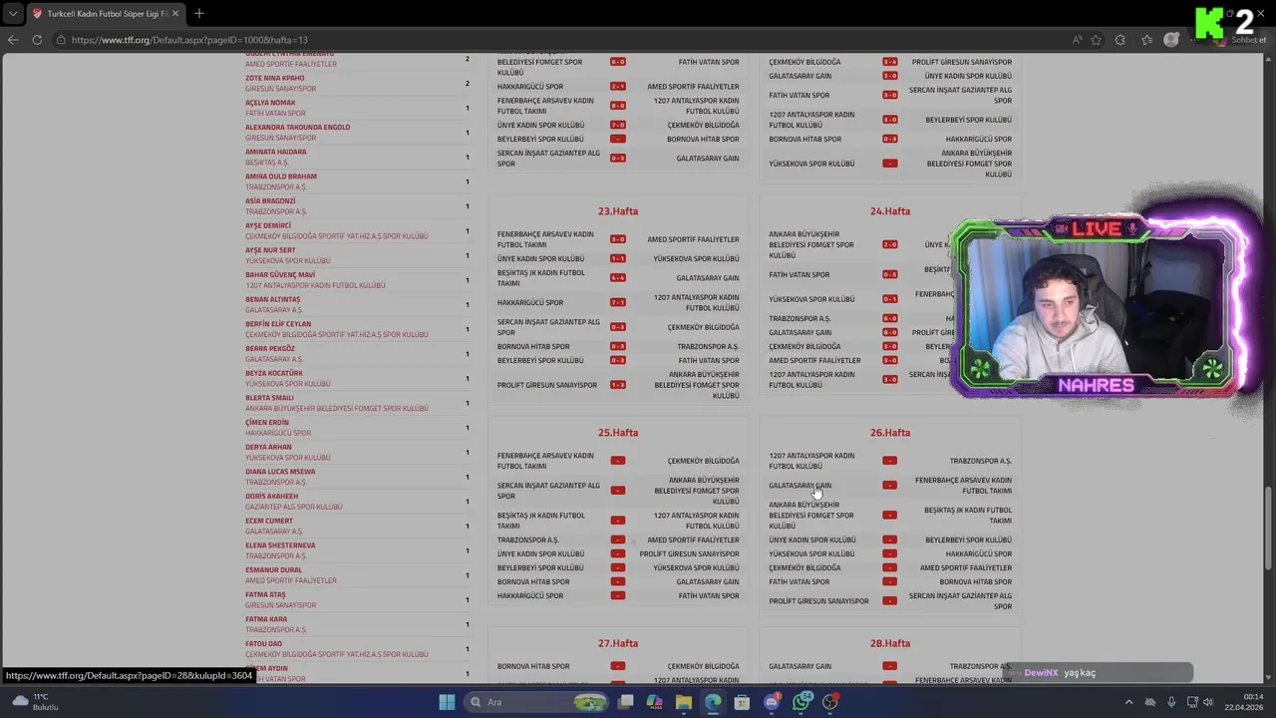Open player Elena Shesterneva link

(280, 545)
